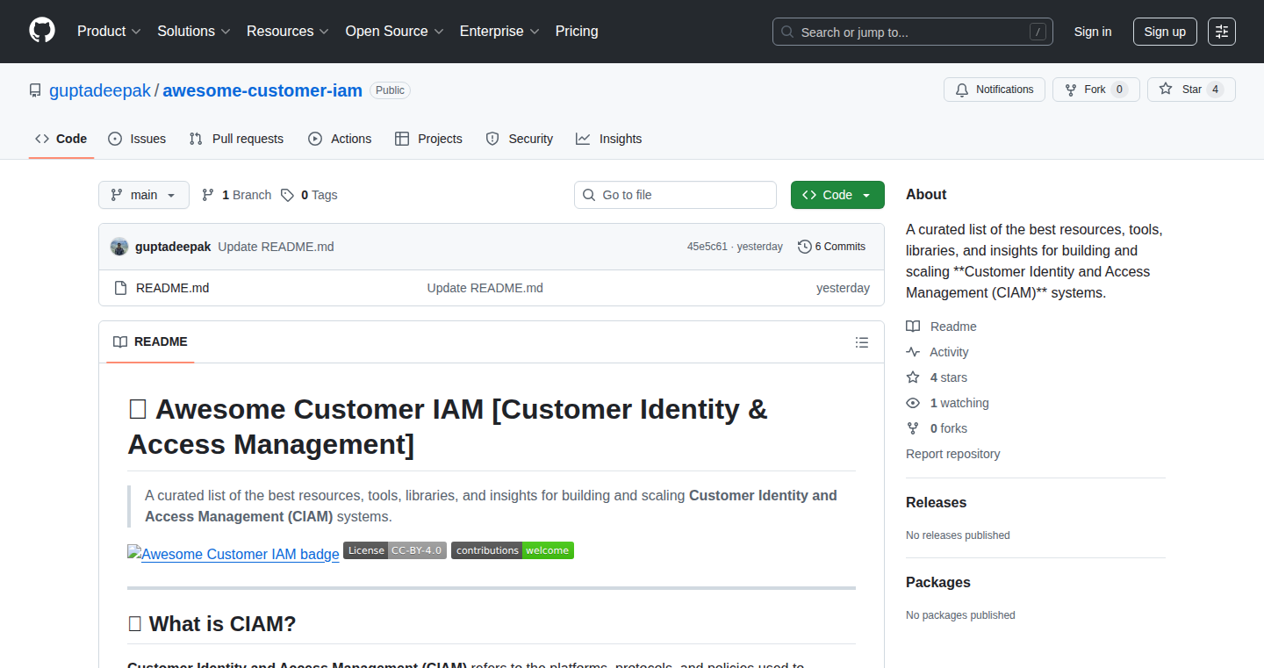Screen dimensions: 1264x668
Task: Open the GitHub homepage logo
Action: (x=42, y=31)
